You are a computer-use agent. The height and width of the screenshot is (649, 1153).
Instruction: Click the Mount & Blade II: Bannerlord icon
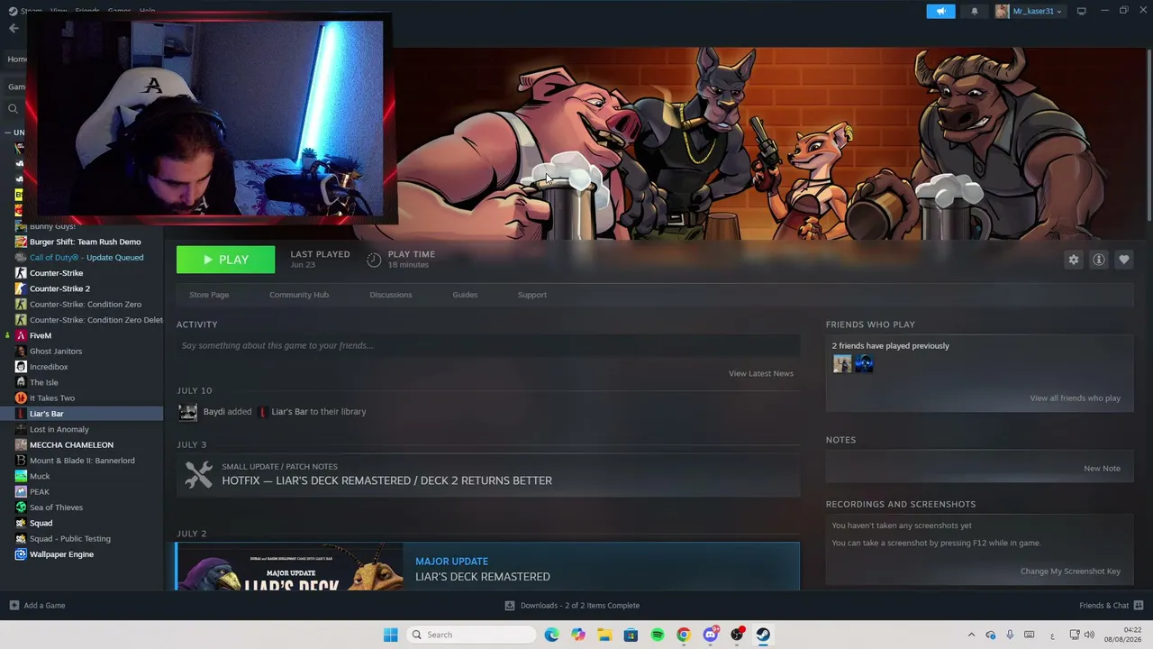(21, 461)
